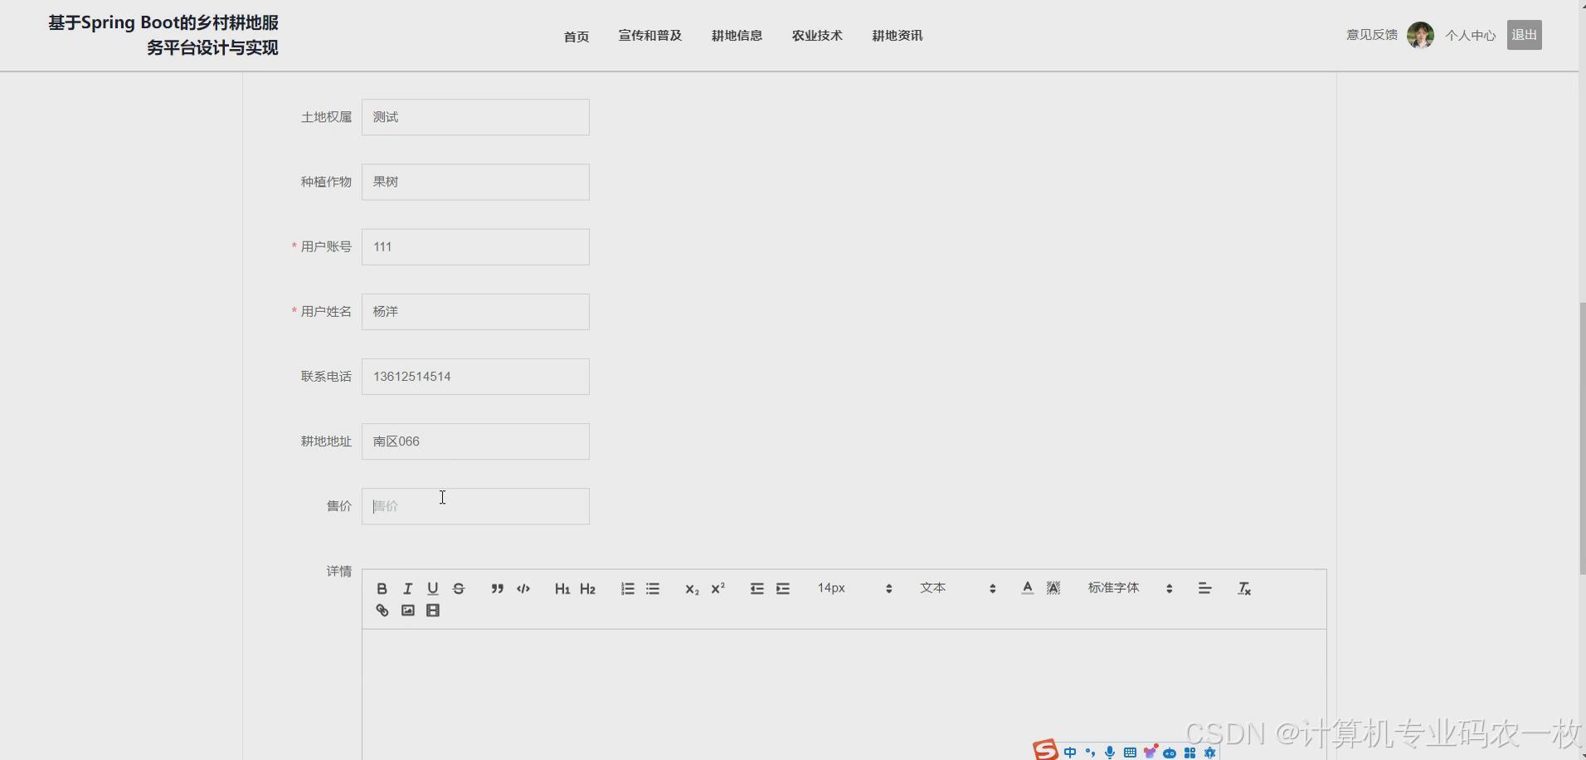Toggle underline formatting in the editor
The width and height of the screenshot is (1586, 760).
coord(433,588)
